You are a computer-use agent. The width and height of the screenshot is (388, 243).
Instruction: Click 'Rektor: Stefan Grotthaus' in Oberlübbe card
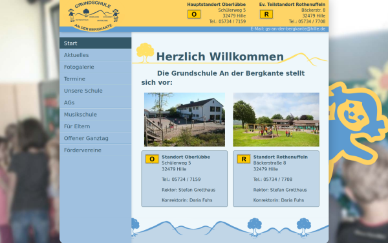pos(189,190)
